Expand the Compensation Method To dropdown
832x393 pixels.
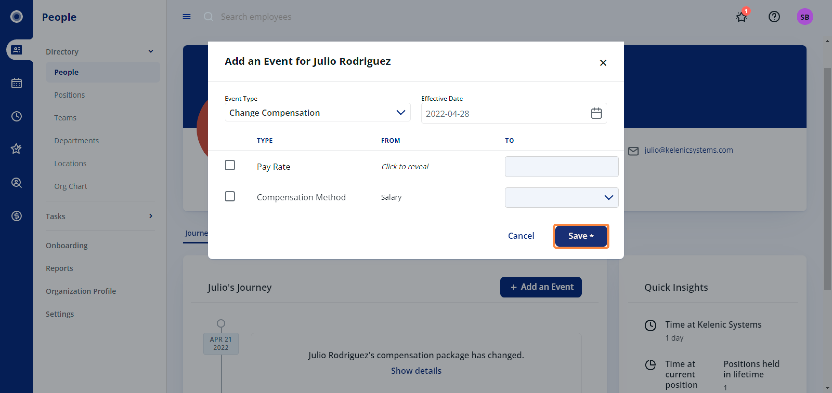[x=561, y=197]
